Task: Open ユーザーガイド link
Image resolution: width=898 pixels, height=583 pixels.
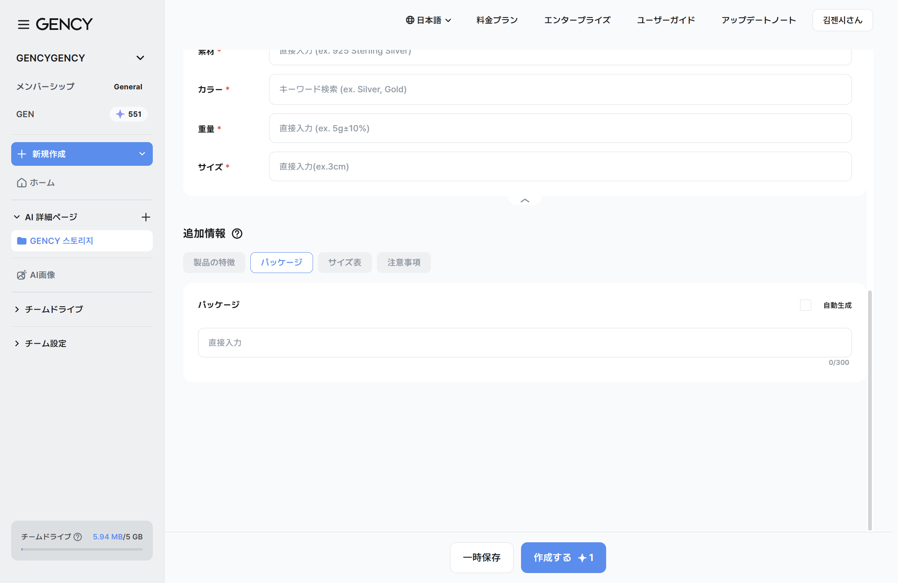Action: tap(666, 20)
